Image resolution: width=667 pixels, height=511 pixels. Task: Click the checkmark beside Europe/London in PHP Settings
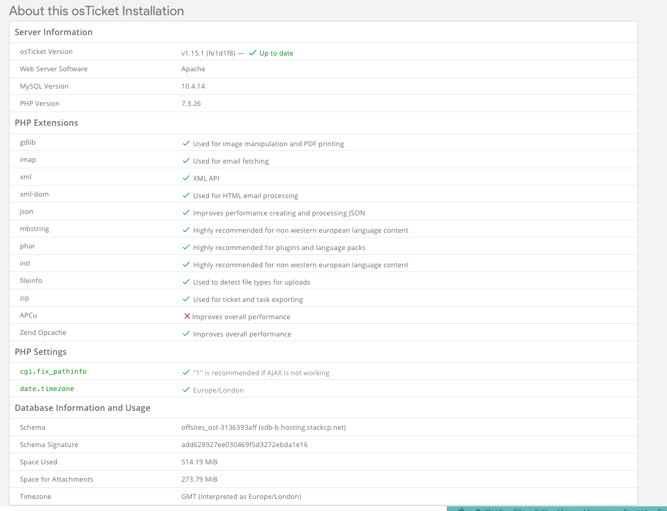[186, 390]
